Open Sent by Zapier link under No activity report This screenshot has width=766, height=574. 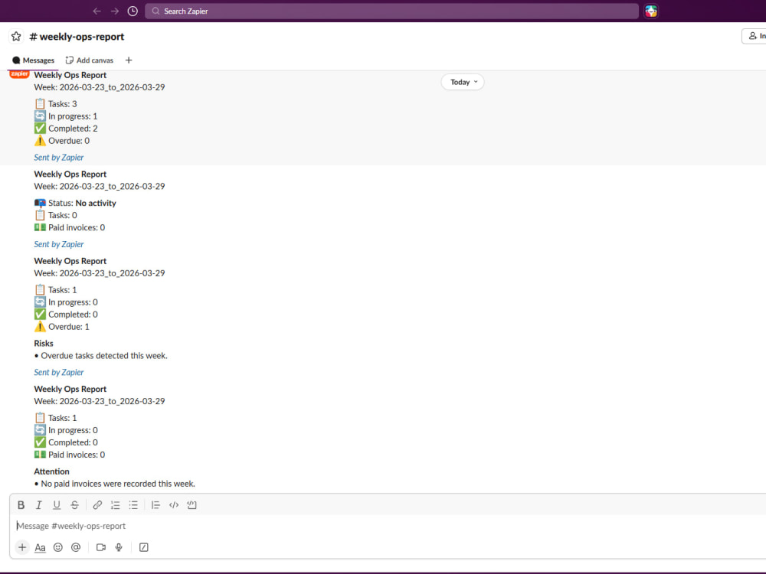[x=59, y=244]
